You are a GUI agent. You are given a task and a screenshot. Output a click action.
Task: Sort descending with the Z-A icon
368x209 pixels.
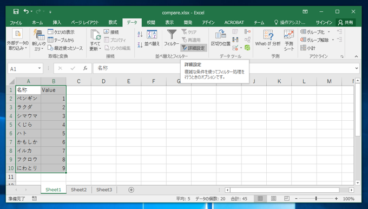(x=140, y=45)
